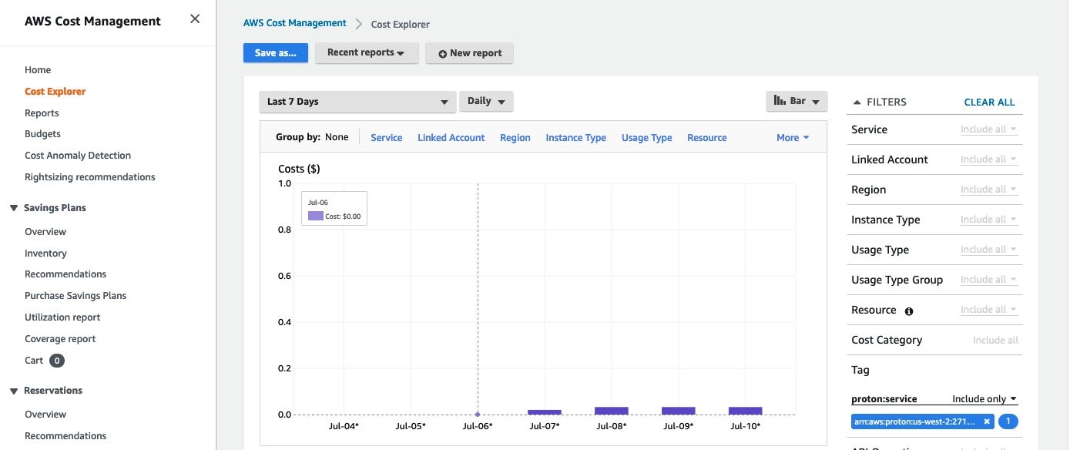Viewport: 1070px width, 450px height.
Task: Click the Costs ($) chart title
Action: pos(299,169)
